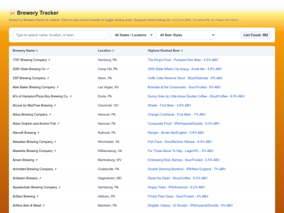This screenshot has width=284, height=213.
Task: Open Aldus Dolphin and Anchor Pub arrow
Action: pos(58,124)
